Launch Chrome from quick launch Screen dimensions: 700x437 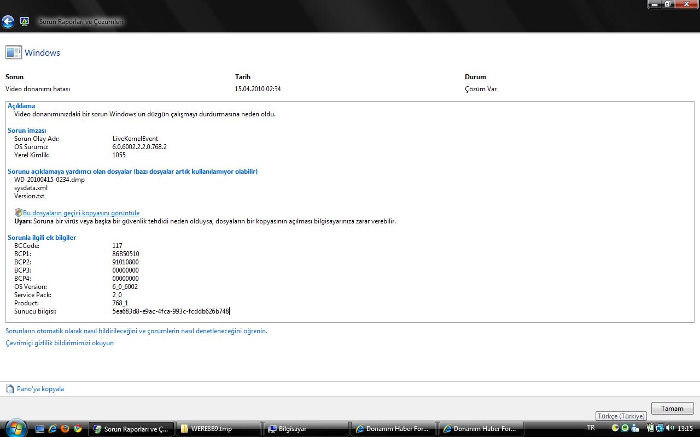[x=78, y=429]
